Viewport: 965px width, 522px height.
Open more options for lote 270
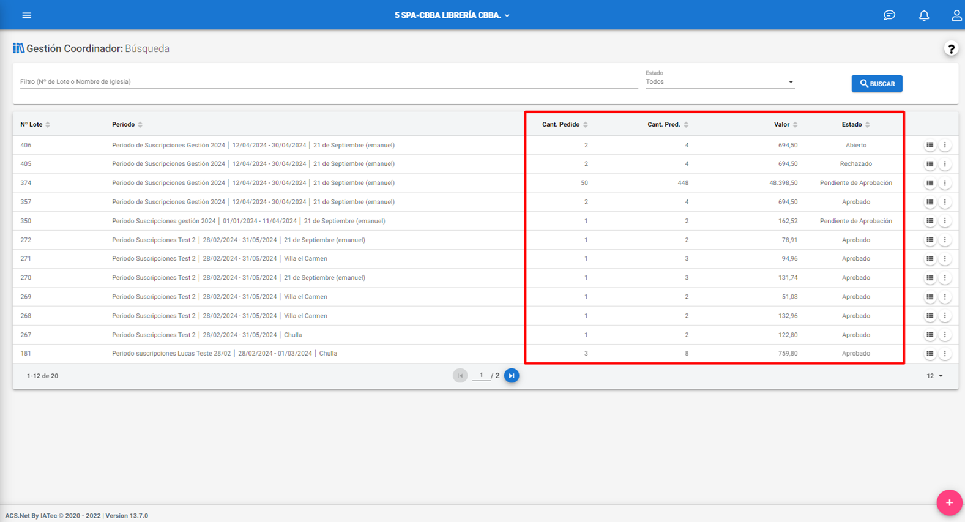945,278
